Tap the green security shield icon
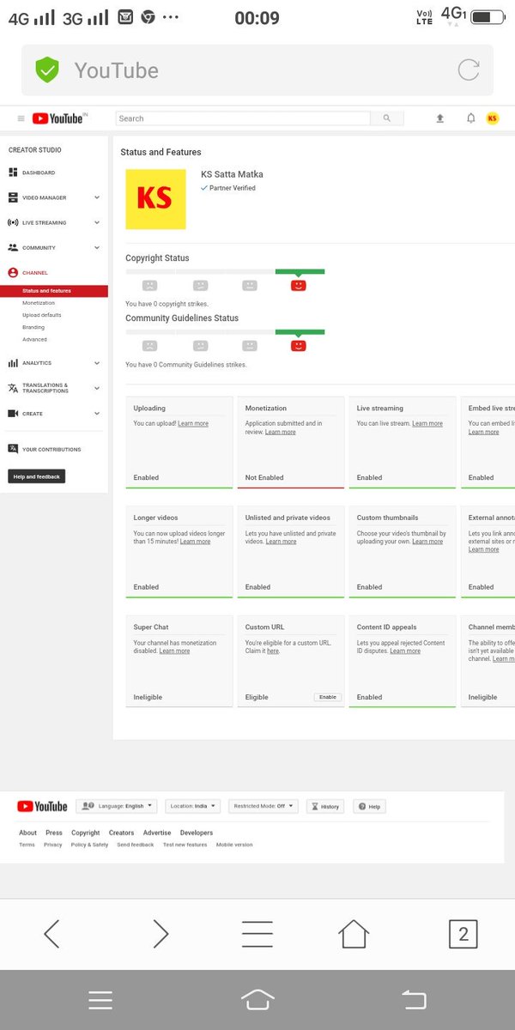 pos(47,70)
